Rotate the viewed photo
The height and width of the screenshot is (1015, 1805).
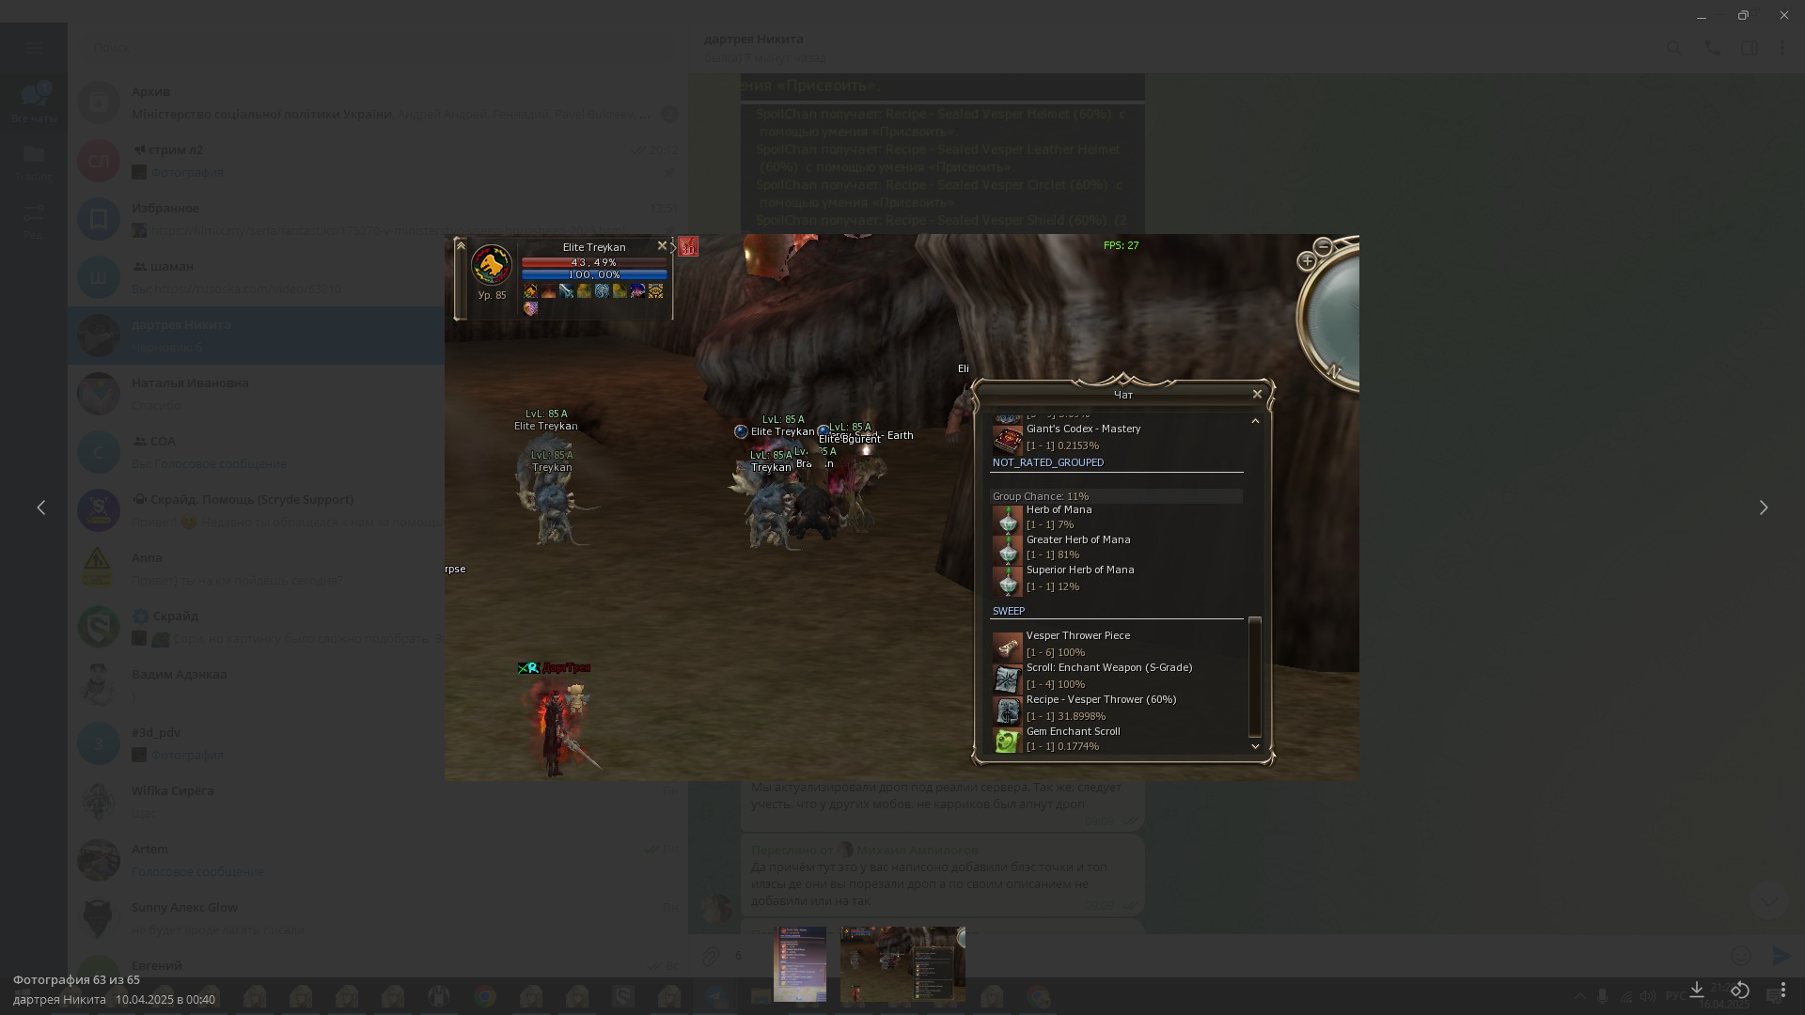1740,990
